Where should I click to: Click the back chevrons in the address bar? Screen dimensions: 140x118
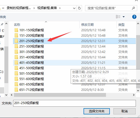pos(3,8)
